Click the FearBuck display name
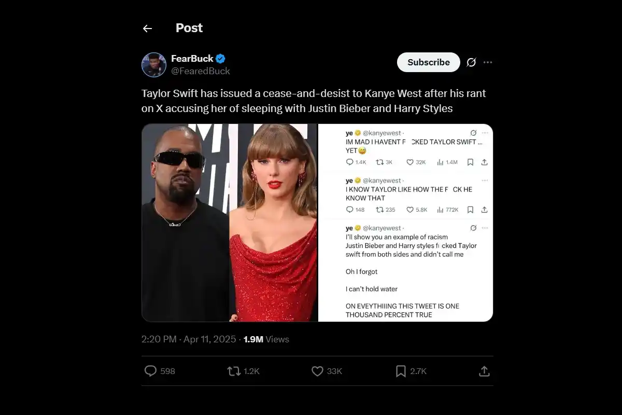 [192, 58]
